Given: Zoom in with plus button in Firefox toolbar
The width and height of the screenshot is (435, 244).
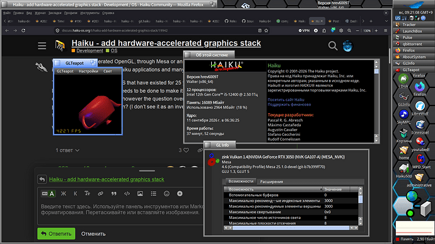Looking at the screenshot, I should [x=376, y=30].
